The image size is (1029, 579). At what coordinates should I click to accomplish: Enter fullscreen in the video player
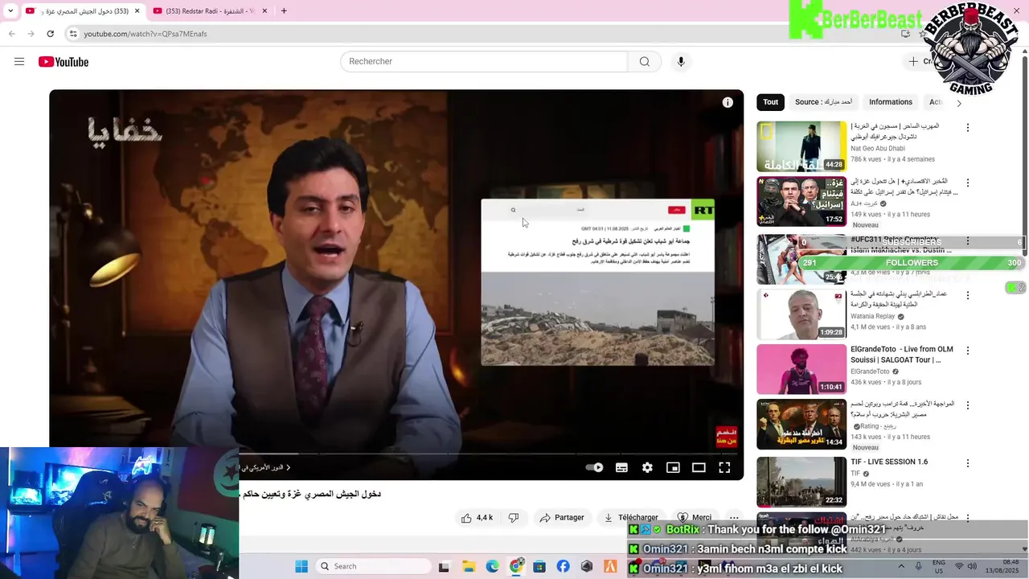point(724,467)
